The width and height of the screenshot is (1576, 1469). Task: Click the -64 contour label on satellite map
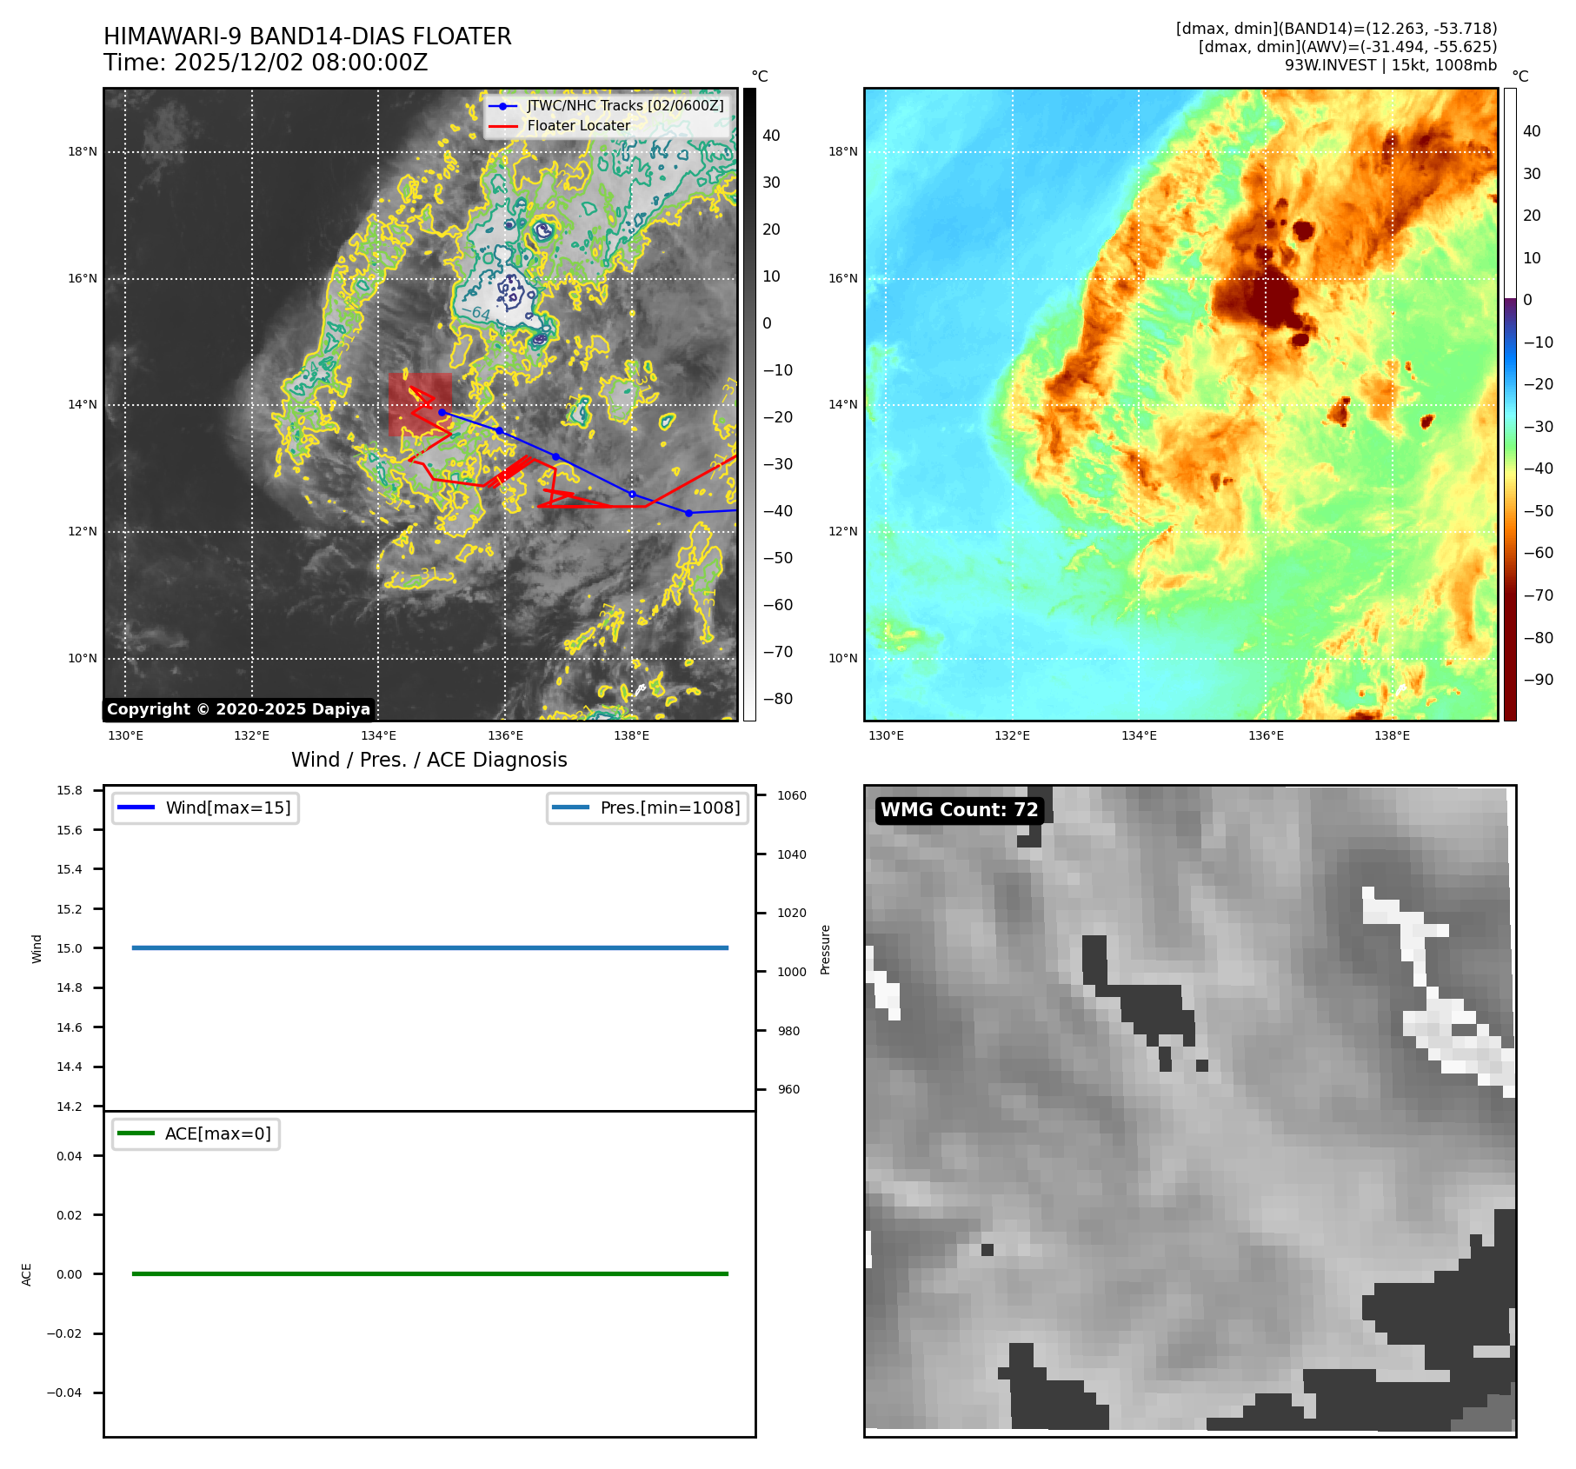pyautogui.click(x=475, y=311)
